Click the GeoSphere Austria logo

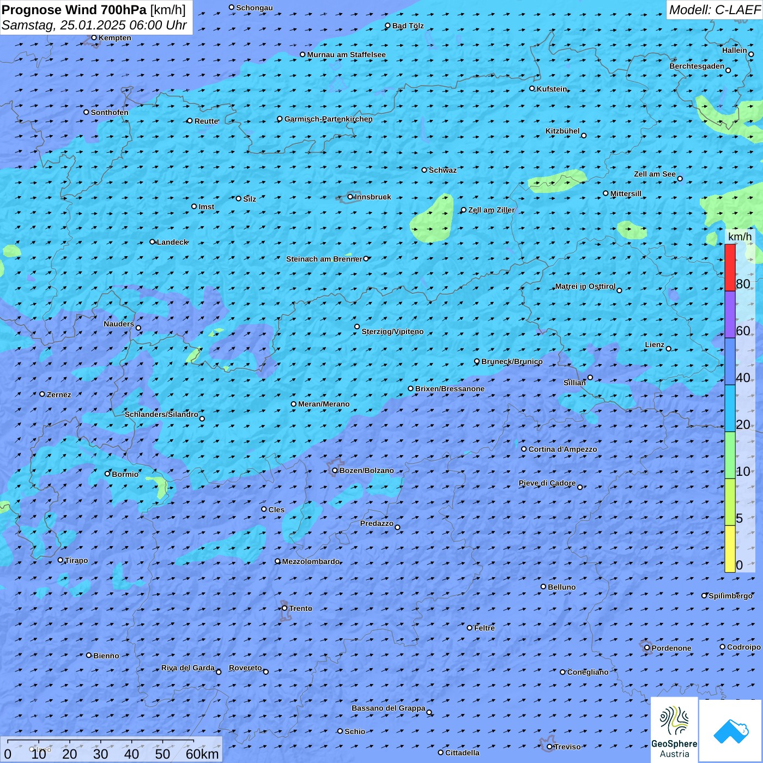[x=674, y=730]
